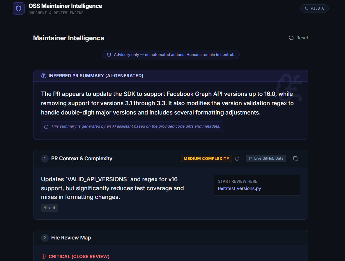Click the brain icon beside Inferred PR Summary
The image size is (345, 261).
44,76
